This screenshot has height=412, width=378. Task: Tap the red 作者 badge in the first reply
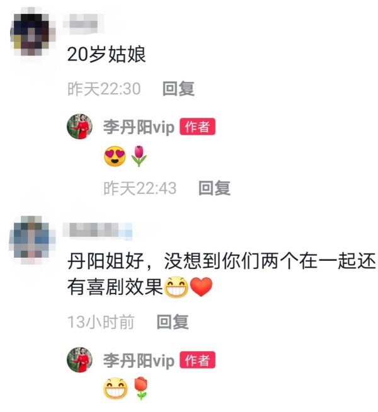pos(198,127)
